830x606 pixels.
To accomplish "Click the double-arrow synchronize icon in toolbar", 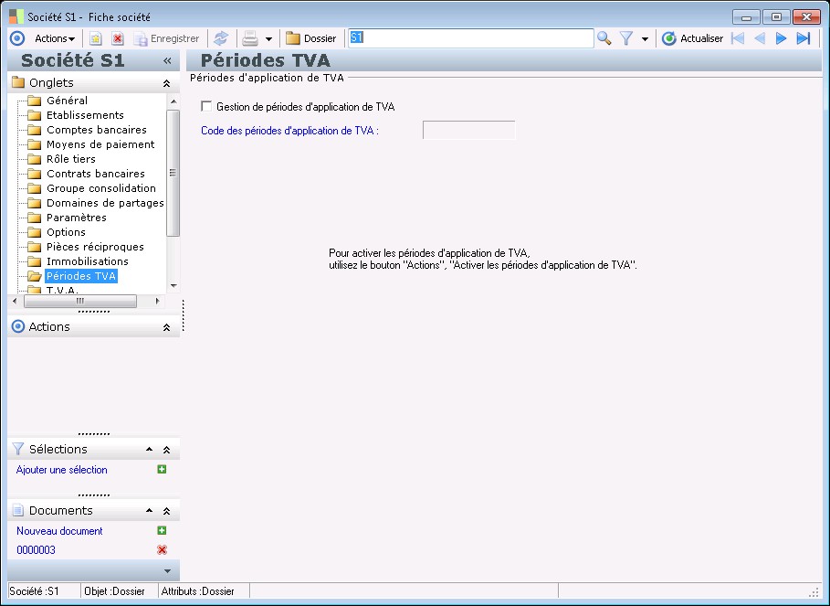I will coord(221,38).
